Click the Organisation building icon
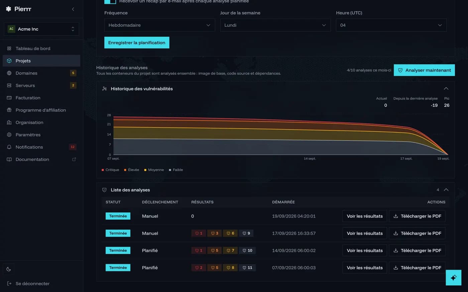The height and width of the screenshot is (292, 468). (9, 122)
